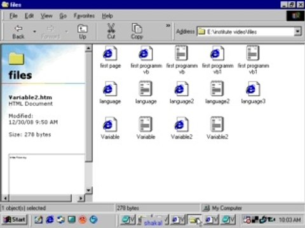This screenshot has height=228, width=305.
Task: Click the 'Variable2.htm' file name in the info pane
Action: point(30,98)
